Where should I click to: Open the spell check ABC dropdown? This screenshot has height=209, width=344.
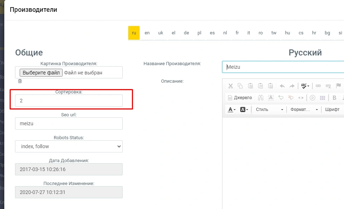pos(305,86)
